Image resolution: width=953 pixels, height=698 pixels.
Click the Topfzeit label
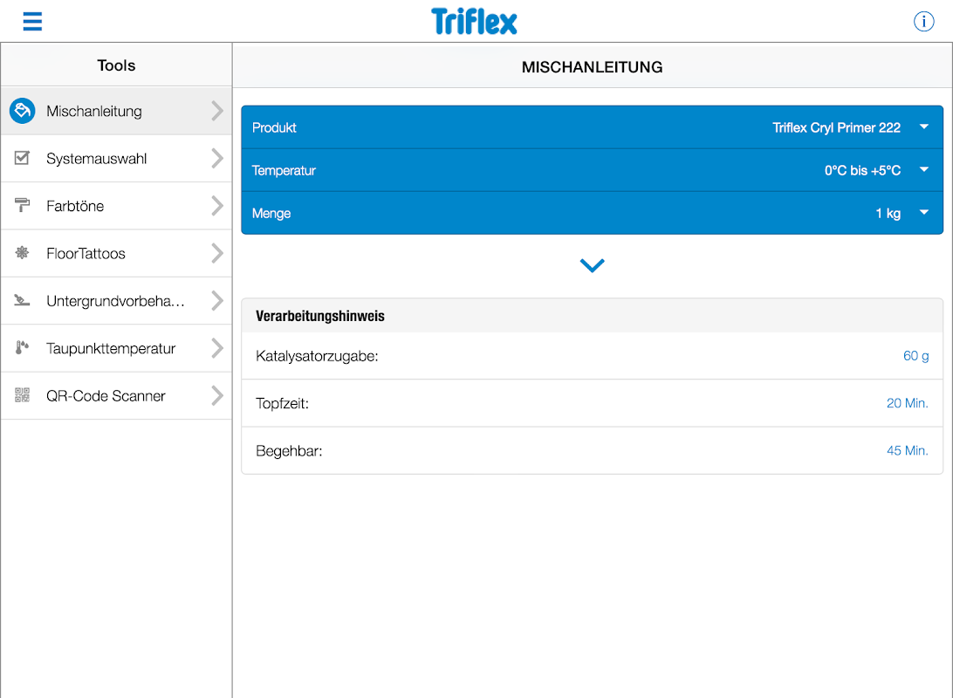point(282,403)
